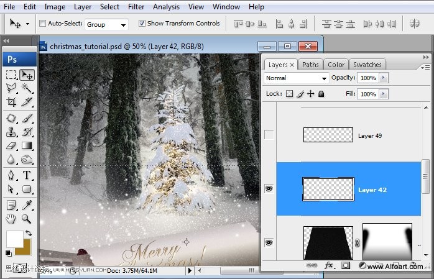Viewport: 434px width, 279px height.
Task: Click Link layers icon at panel bottom
Action: tap(312, 265)
